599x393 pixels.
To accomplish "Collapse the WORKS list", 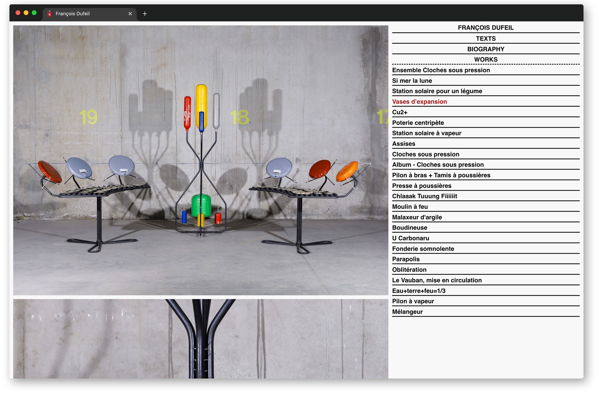I will point(485,60).
